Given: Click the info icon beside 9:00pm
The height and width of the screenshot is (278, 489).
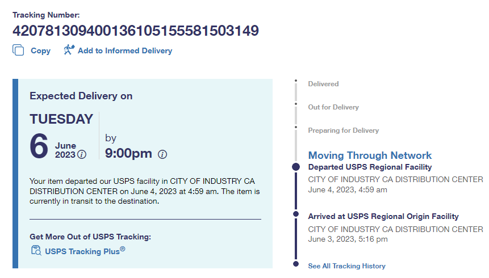Looking at the screenshot, I should (162, 154).
